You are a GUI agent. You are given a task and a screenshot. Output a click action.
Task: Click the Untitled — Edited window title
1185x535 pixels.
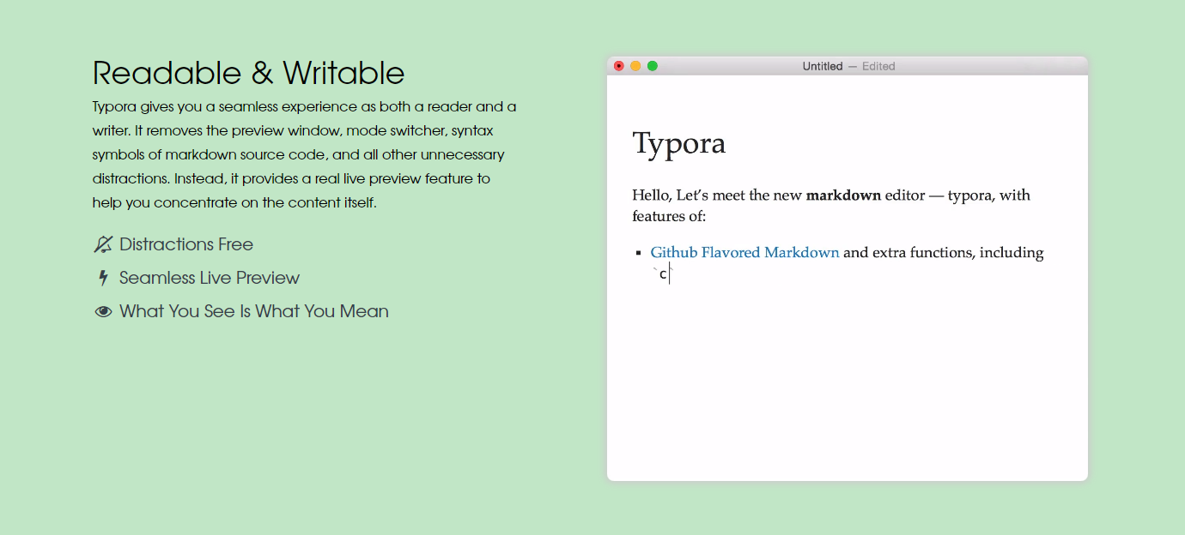[848, 66]
